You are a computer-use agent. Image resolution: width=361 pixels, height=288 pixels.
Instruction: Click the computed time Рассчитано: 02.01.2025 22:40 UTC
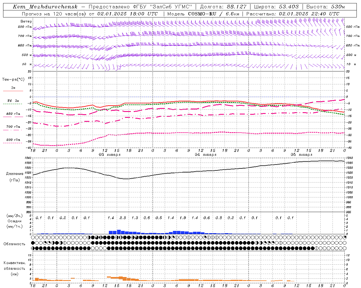(x=293, y=14)
